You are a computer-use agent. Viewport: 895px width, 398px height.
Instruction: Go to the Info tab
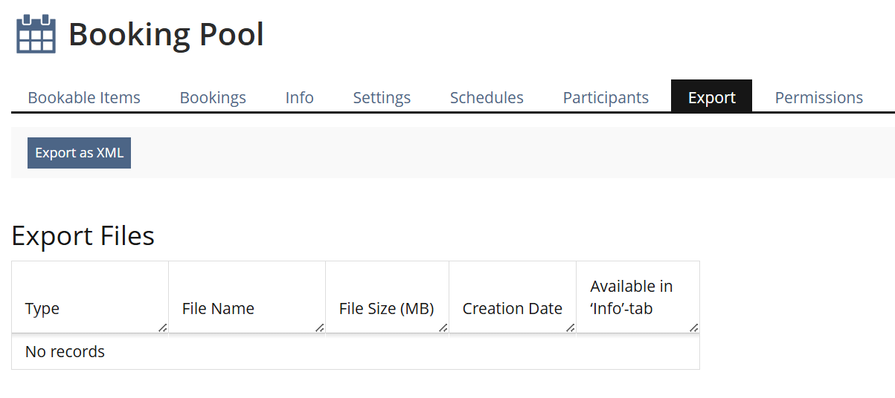pyautogui.click(x=299, y=97)
